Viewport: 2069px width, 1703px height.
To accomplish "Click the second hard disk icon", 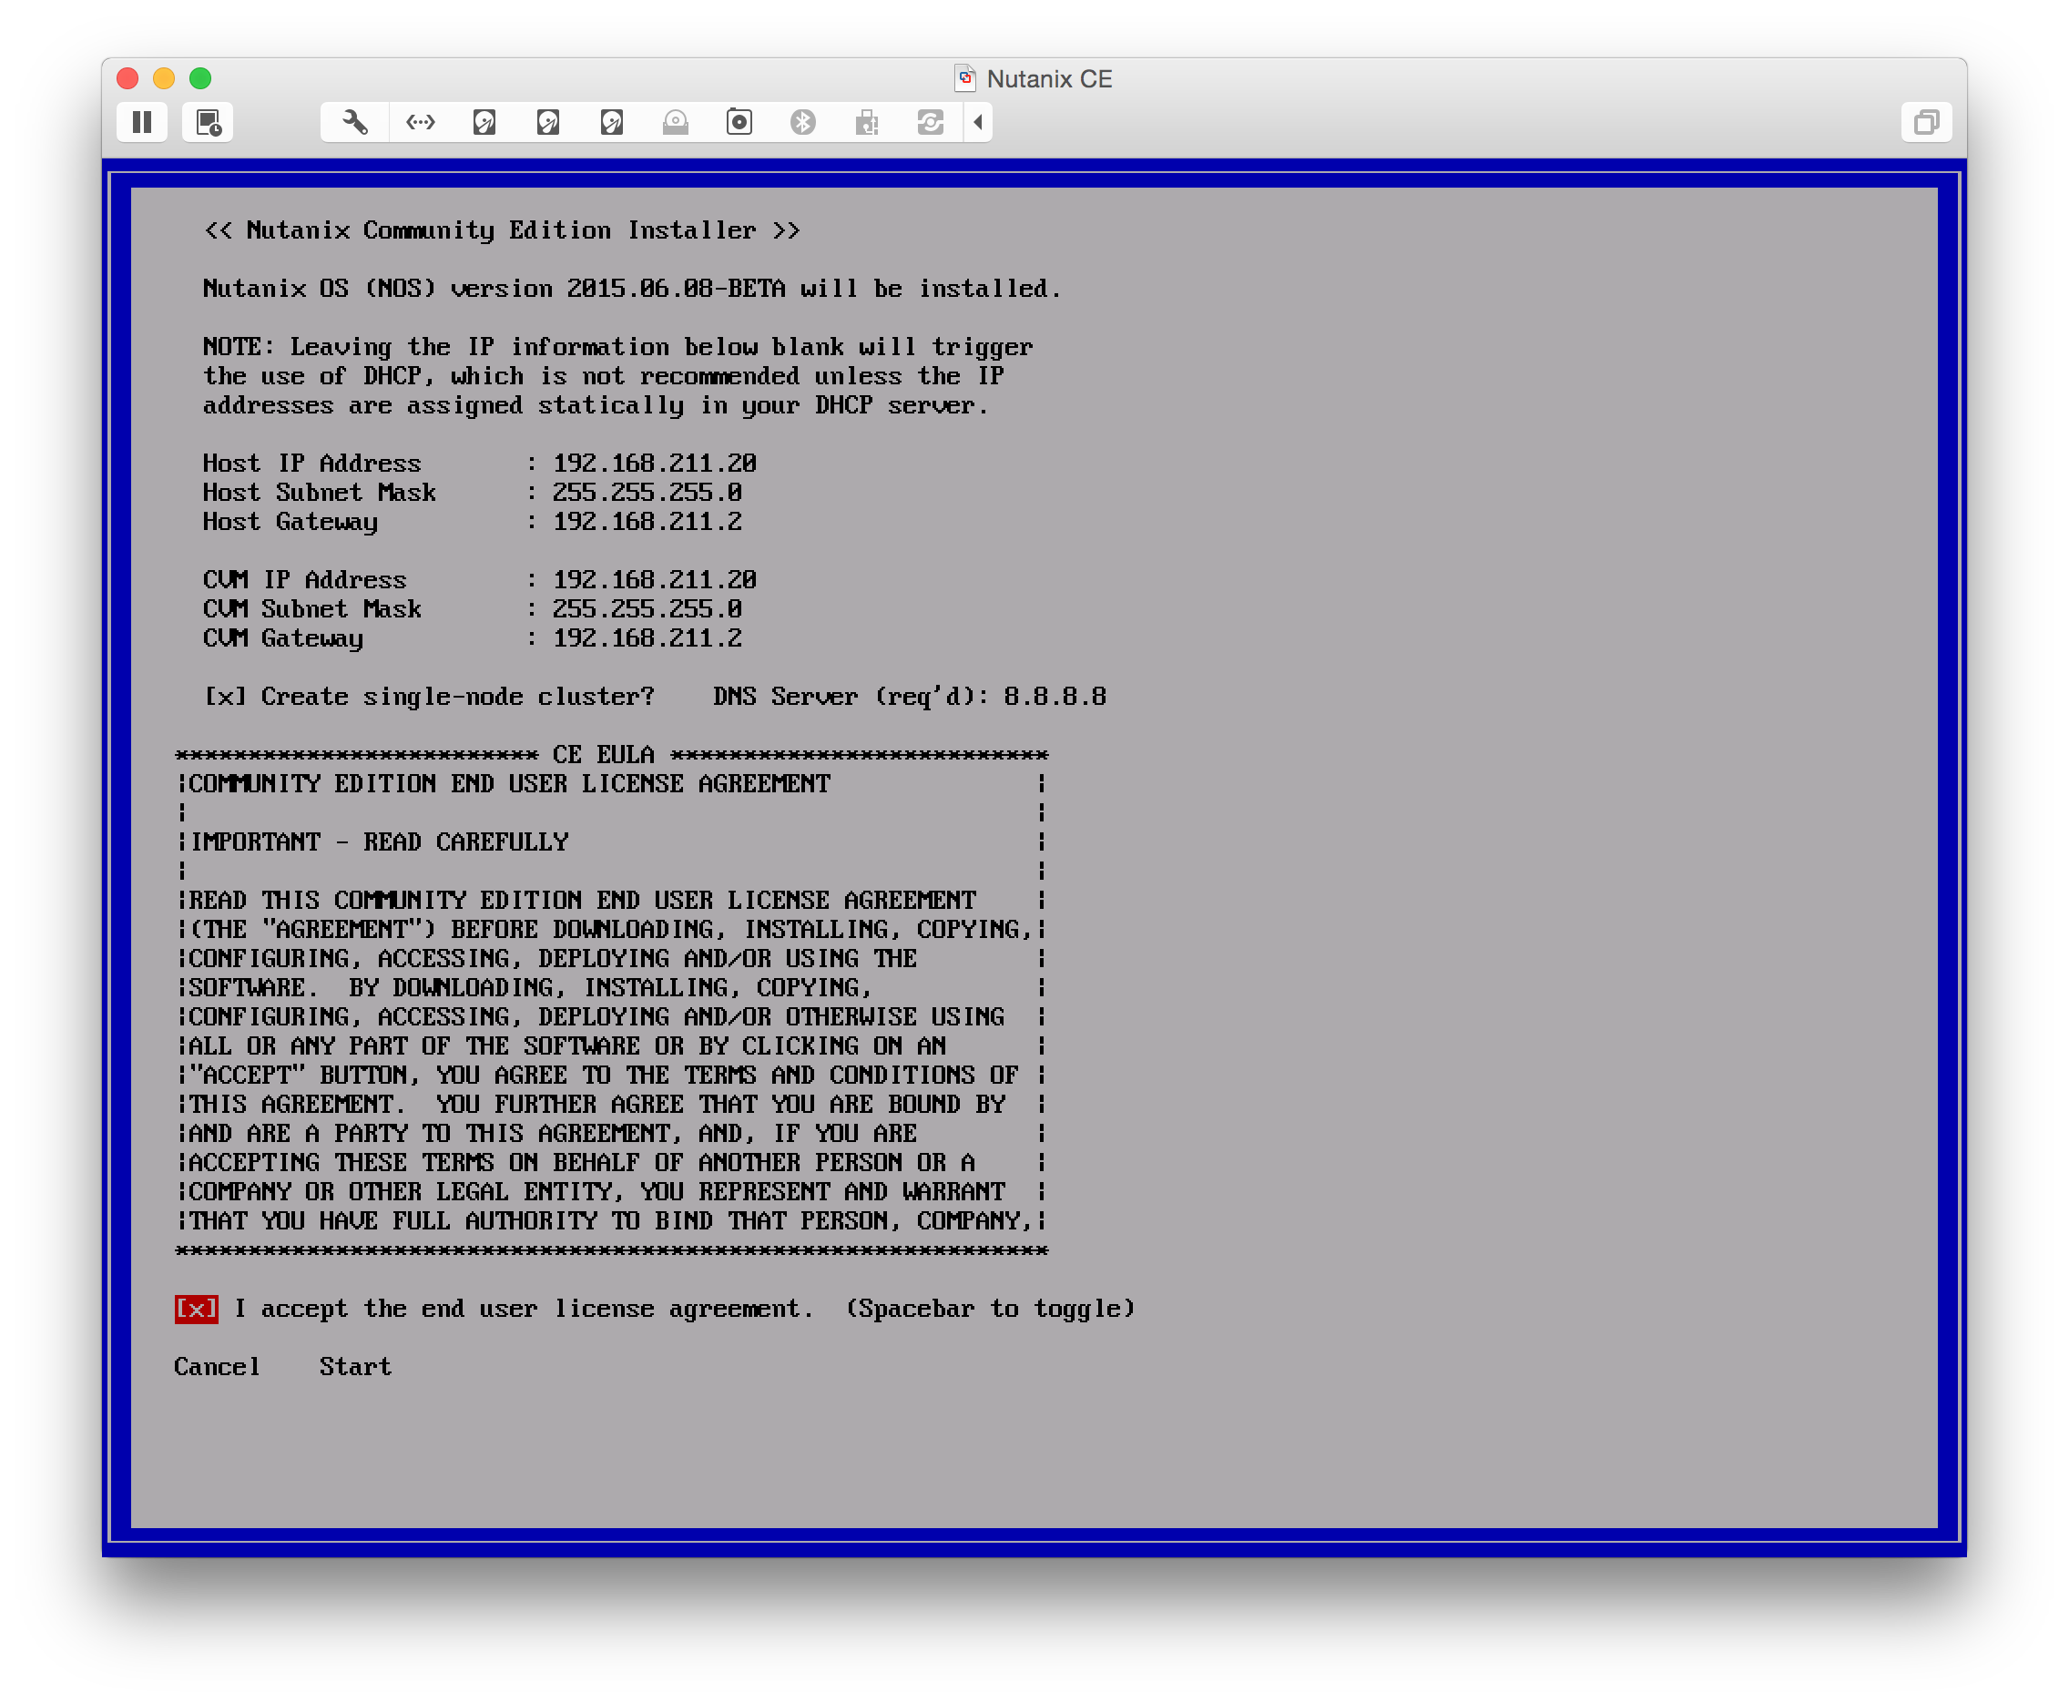I will click(x=548, y=122).
